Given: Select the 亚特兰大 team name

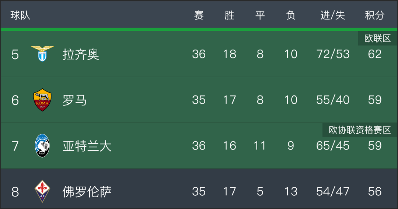Looking at the screenshot, I should (x=87, y=146).
